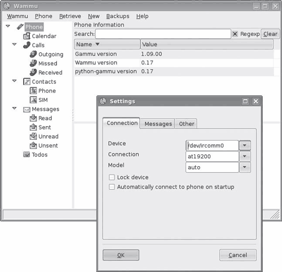Select the Todos icon in sidebar
Image resolution: width=282 pixels, height=272 pixels.
(x=27, y=154)
